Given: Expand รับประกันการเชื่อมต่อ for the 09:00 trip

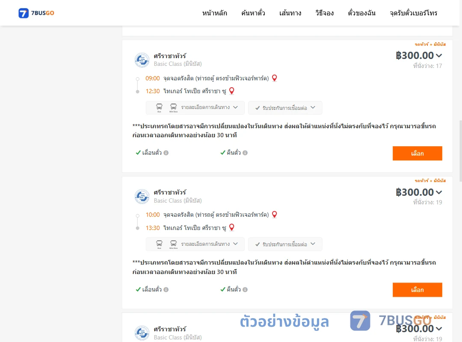Looking at the screenshot, I should tap(285, 108).
